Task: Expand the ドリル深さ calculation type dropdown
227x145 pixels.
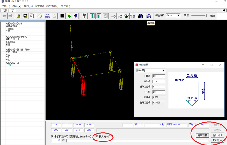Action: (163, 71)
